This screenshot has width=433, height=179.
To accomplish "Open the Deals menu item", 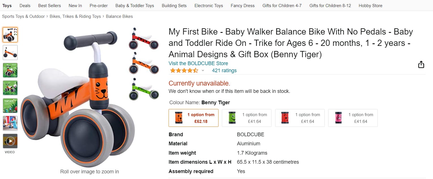I will tap(25, 5).
